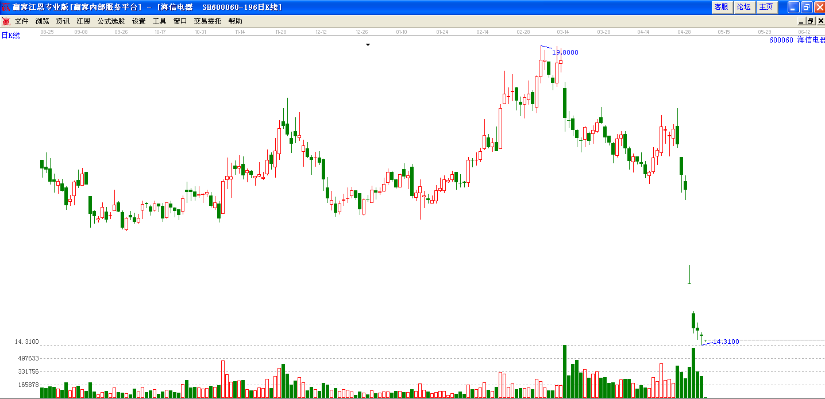Click the 03-14 date on the time axis
The image size is (825, 399).
(x=563, y=32)
